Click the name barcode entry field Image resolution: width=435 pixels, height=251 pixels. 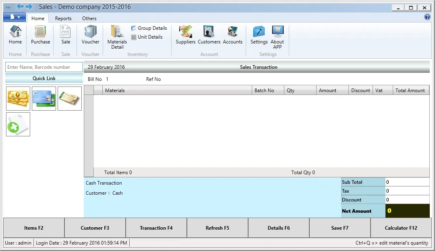click(43, 67)
